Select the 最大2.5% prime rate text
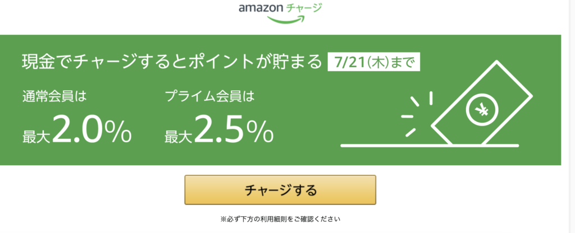 coord(219,128)
